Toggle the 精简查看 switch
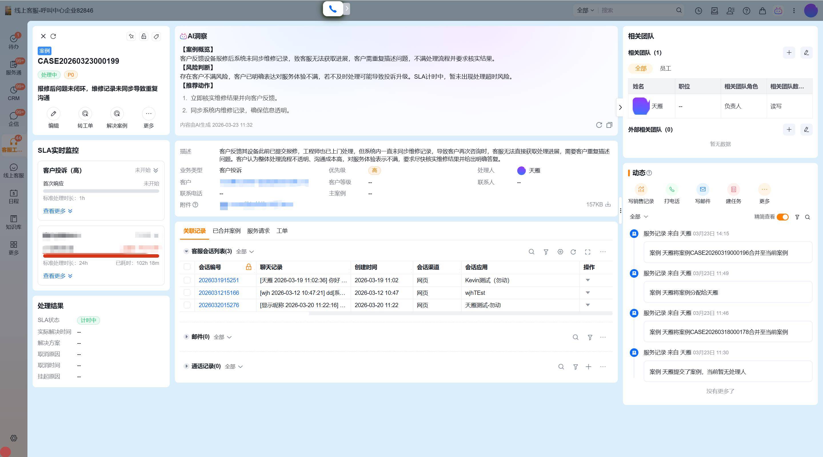 click(x=782, y=217)
